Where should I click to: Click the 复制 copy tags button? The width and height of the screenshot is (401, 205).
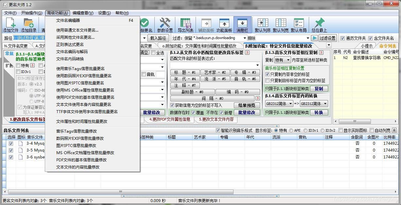tap(319, 89)
